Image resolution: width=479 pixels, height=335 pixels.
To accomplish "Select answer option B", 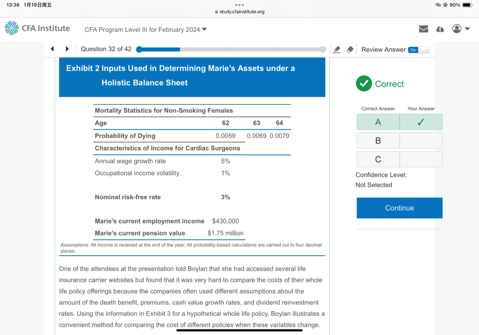I will coord(378,140).
